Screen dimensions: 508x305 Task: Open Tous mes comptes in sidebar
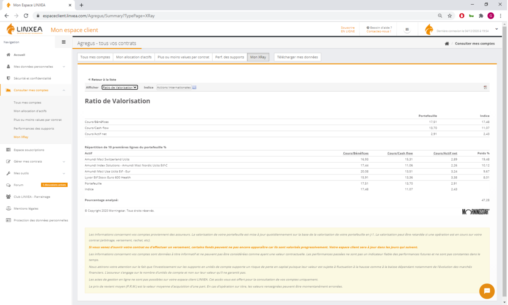pos(28,103)
